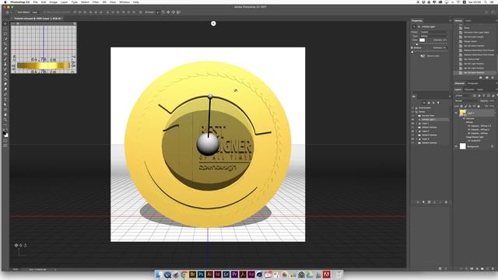Select the Lasso tool
Viewport: 498px width, 280px height.
pos(5,33)
